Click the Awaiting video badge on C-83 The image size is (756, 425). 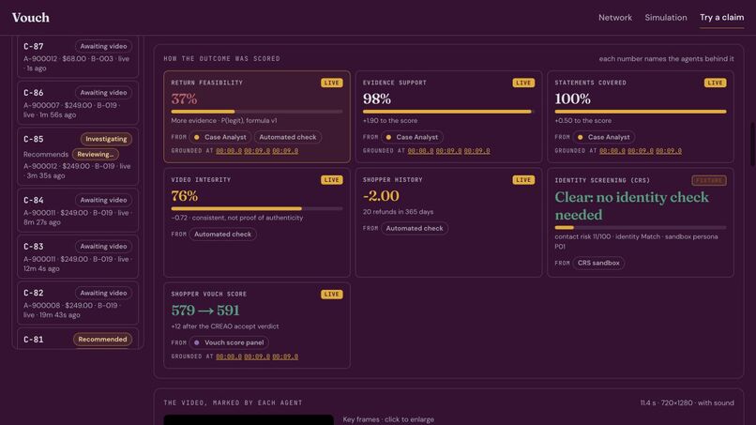click(x=103, y=246)
